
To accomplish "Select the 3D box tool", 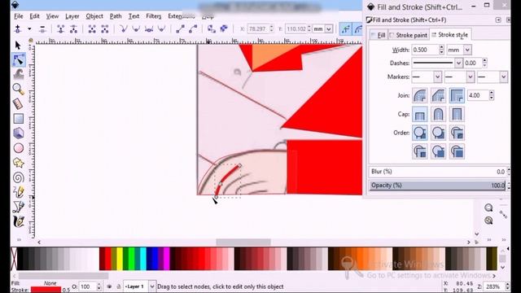I will [19, 133].
